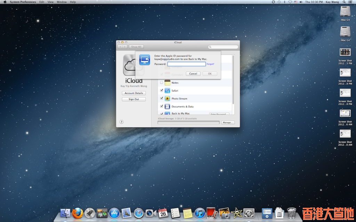Open the Documents stack in Dock
The height and width of the screenshot is (222, 356).
pos(279,213)
